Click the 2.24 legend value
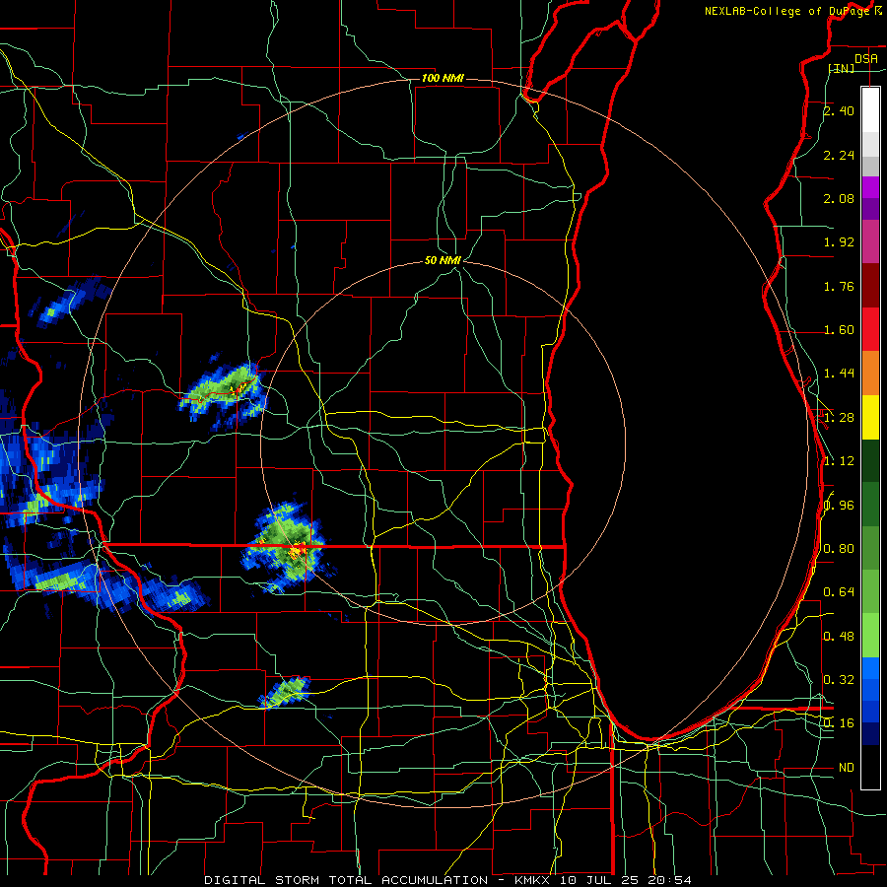This screenshot has height=887, width=887. click(839, 155)
